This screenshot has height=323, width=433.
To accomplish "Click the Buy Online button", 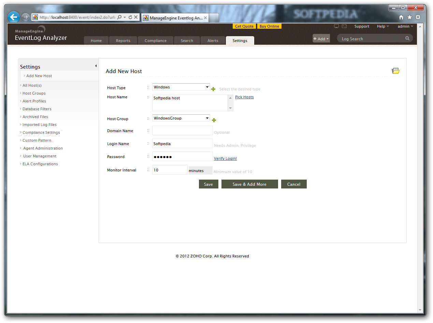I will point(269,26).
